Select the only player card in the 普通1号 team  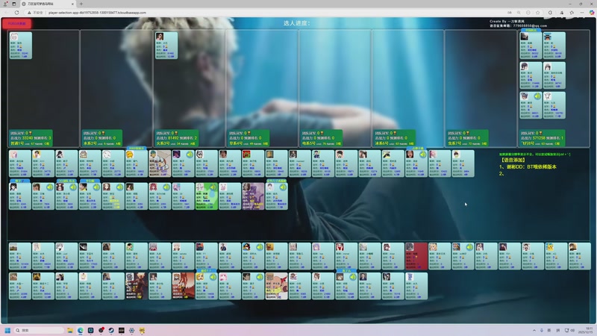21,46
